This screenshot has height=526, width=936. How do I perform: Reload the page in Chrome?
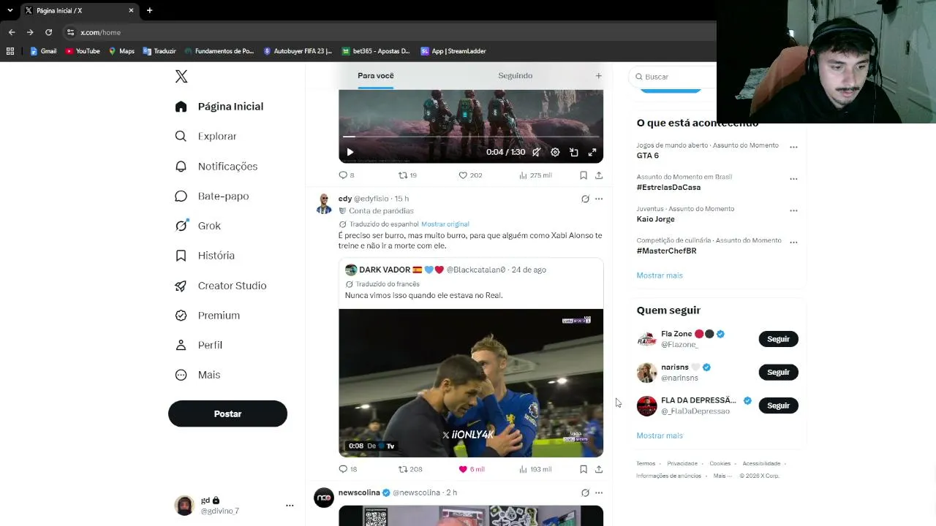[x=48, y=32]
